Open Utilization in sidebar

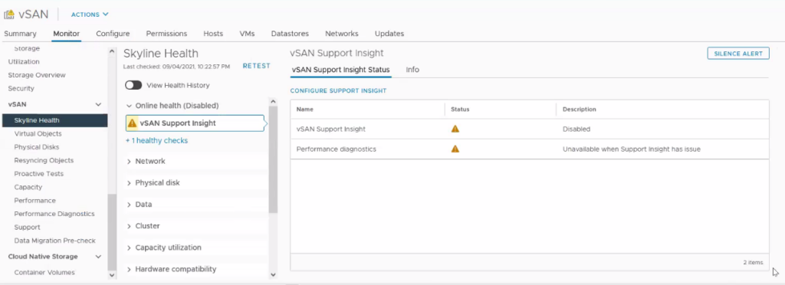24,61
